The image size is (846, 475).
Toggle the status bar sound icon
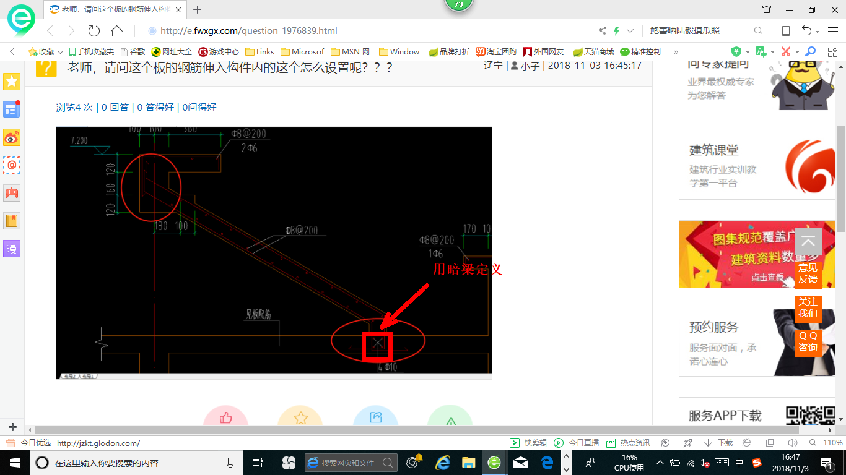coord(792,443)
